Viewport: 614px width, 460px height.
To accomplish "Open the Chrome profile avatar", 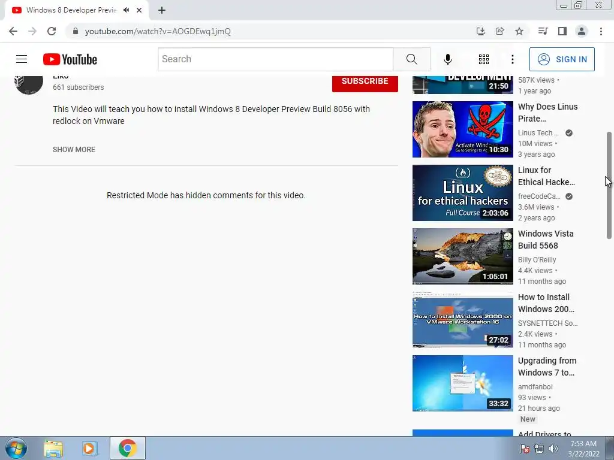I will point(582,31).
